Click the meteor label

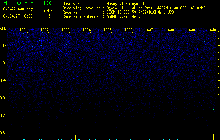tap(50, 11)
